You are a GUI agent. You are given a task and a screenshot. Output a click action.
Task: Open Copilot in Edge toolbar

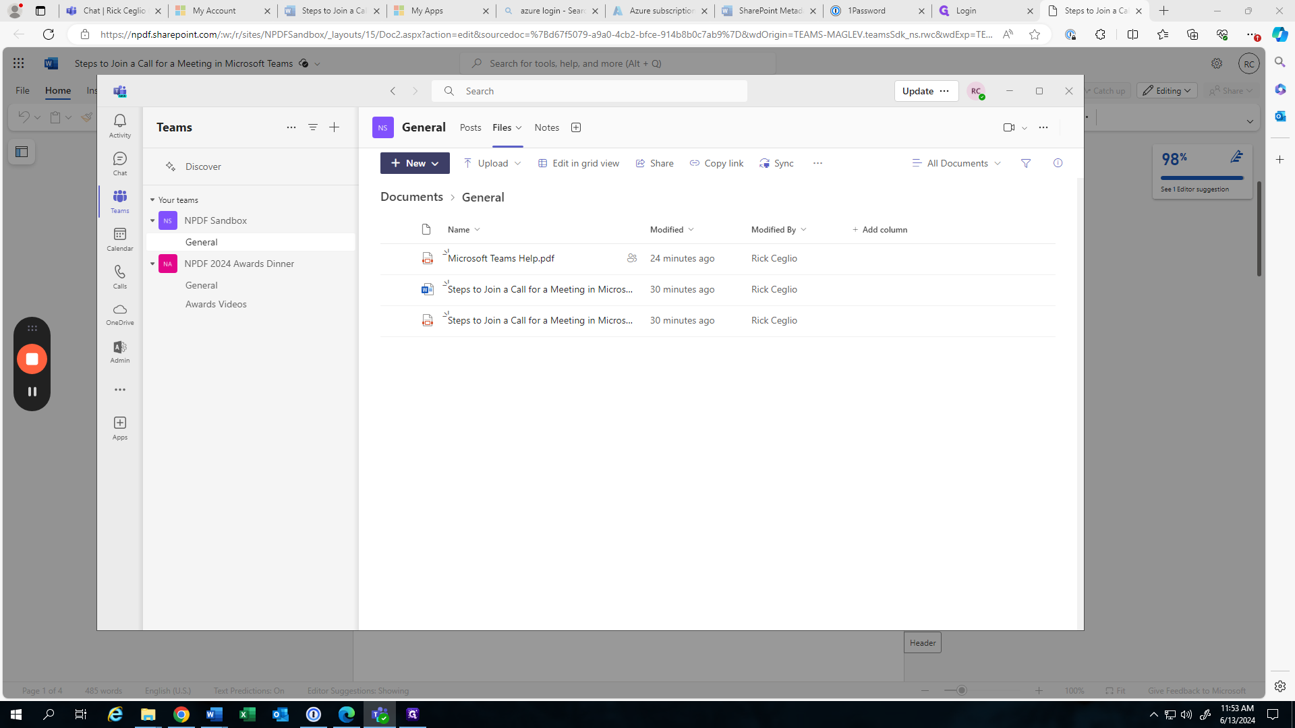point(1279,34)
